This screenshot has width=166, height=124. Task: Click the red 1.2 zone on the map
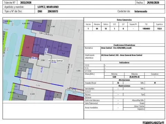point(28,47)
